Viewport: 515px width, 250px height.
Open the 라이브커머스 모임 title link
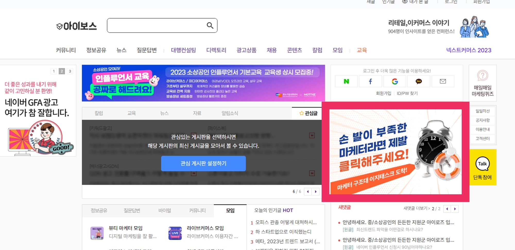(205, 228)
